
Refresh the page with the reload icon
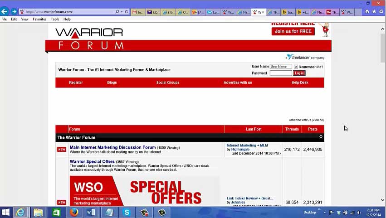tap(126, 12)
